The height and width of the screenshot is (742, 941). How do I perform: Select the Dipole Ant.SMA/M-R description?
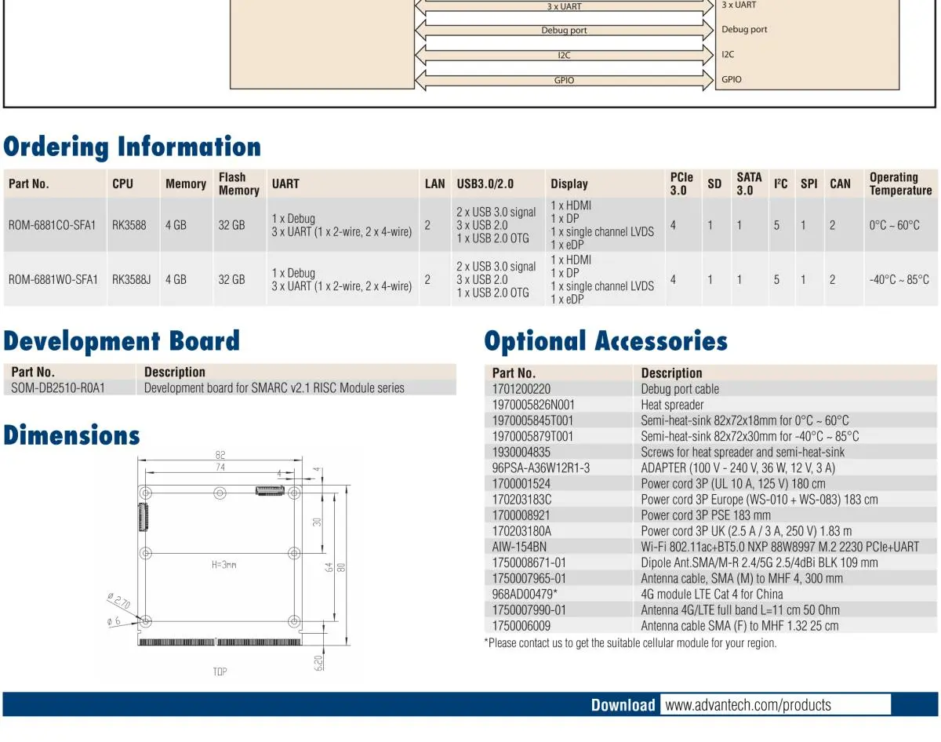[x=759, y=562]
